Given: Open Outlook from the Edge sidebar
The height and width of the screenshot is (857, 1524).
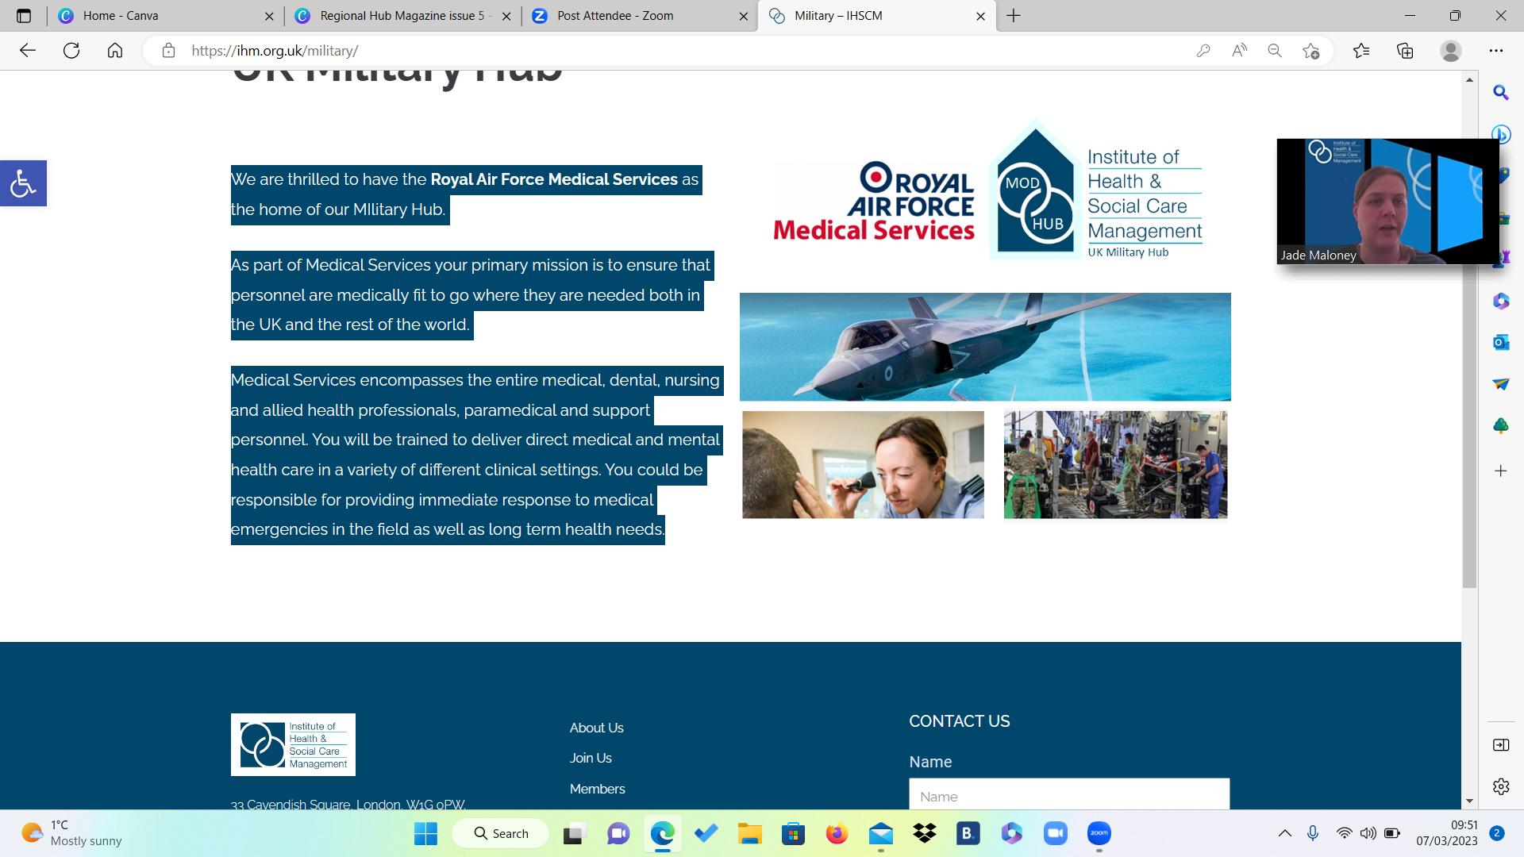Looking at the screenshot, I should [x=1500, y=342].
